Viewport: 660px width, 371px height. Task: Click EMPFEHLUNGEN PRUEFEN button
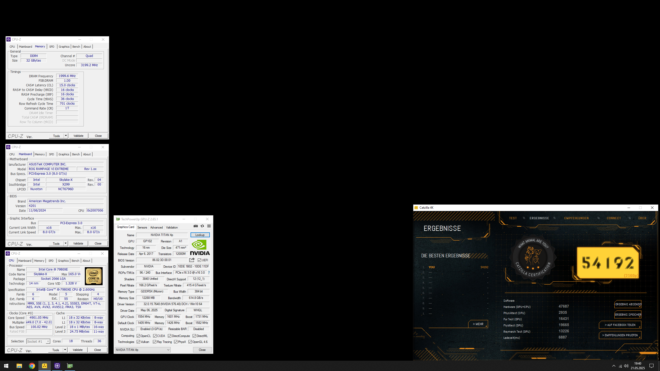coord(620,335)
